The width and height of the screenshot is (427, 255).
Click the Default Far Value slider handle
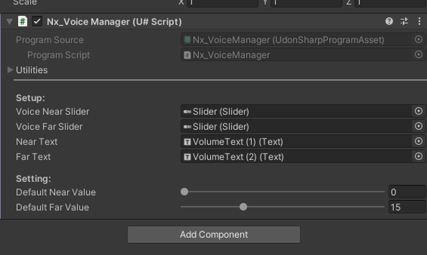click(x=243, y=207)
